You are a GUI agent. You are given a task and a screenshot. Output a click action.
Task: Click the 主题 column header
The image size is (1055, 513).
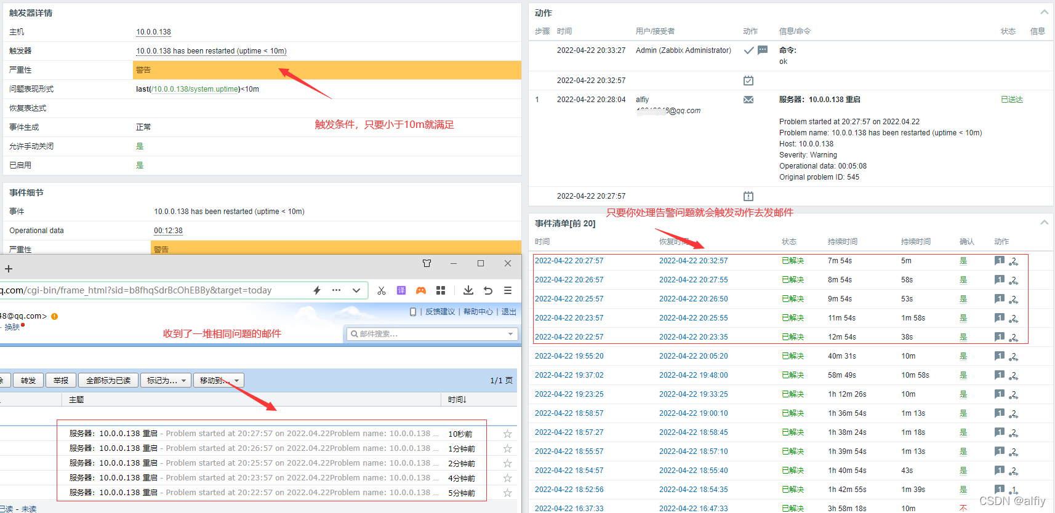[x=76, y=400]
